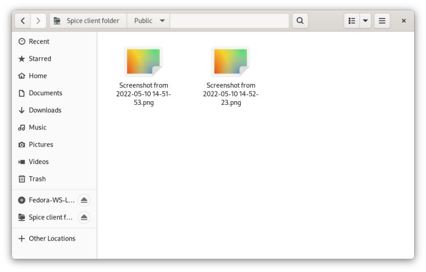This screenshot has height=272, width=426.
Task: Select Screenshot 14-51-53.png thumbnail
Action: 143,62
